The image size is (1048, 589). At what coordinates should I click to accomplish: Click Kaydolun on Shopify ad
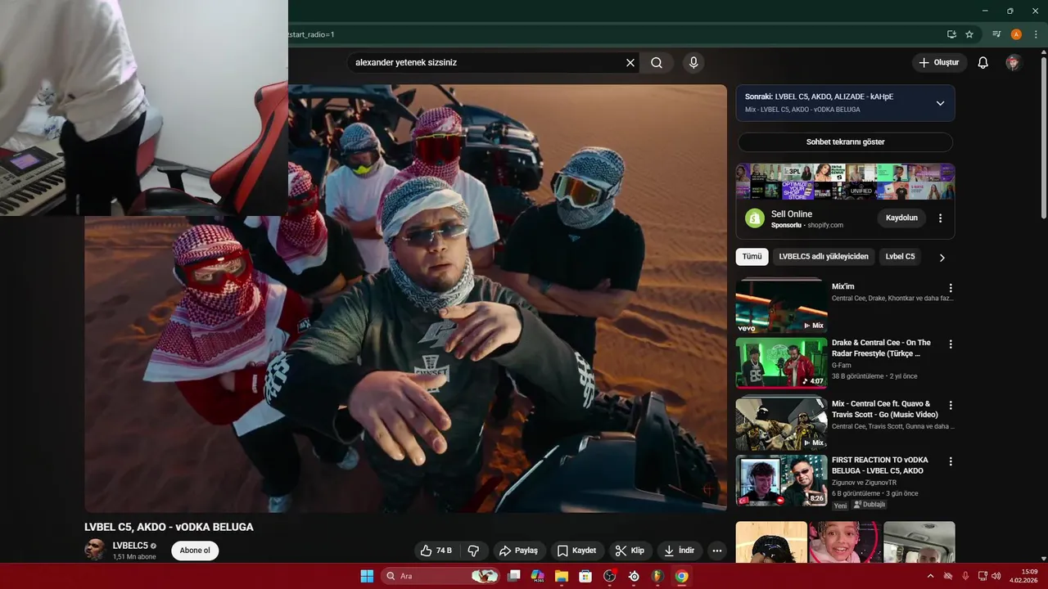pos(902,218)
